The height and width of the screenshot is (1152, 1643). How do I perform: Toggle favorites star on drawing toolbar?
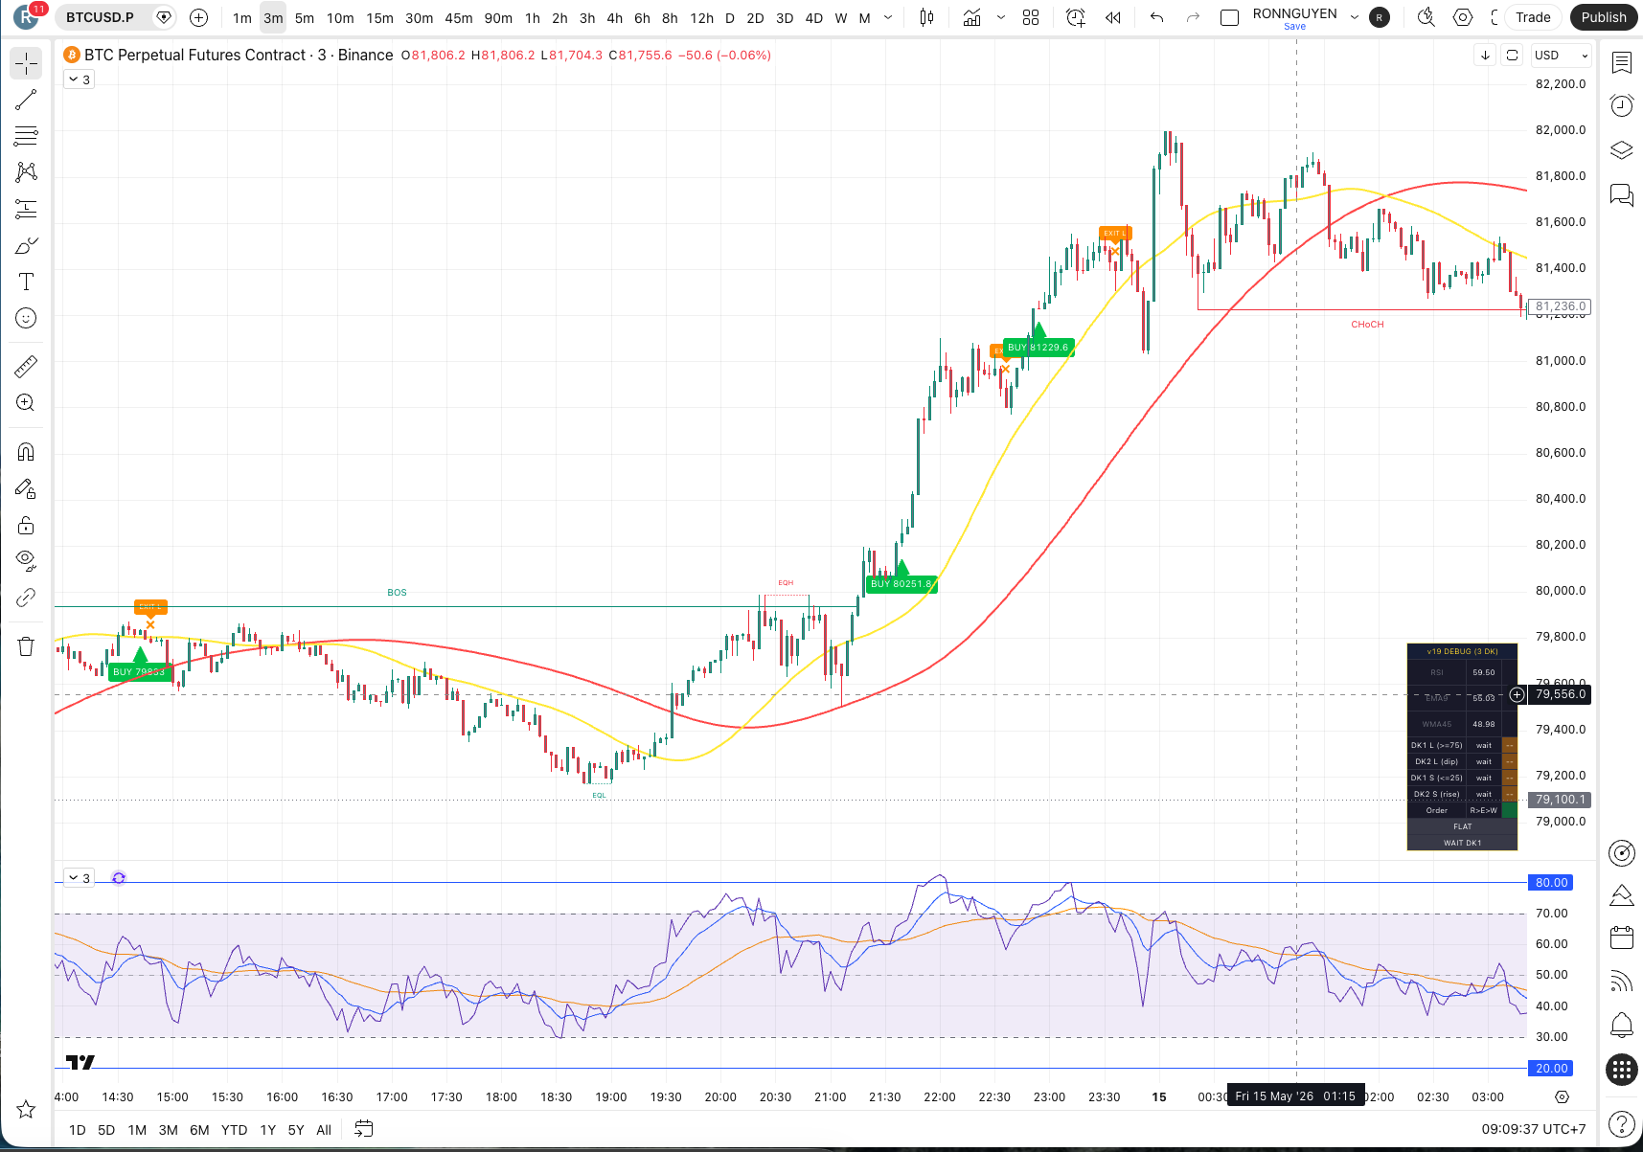(26, 1110)
